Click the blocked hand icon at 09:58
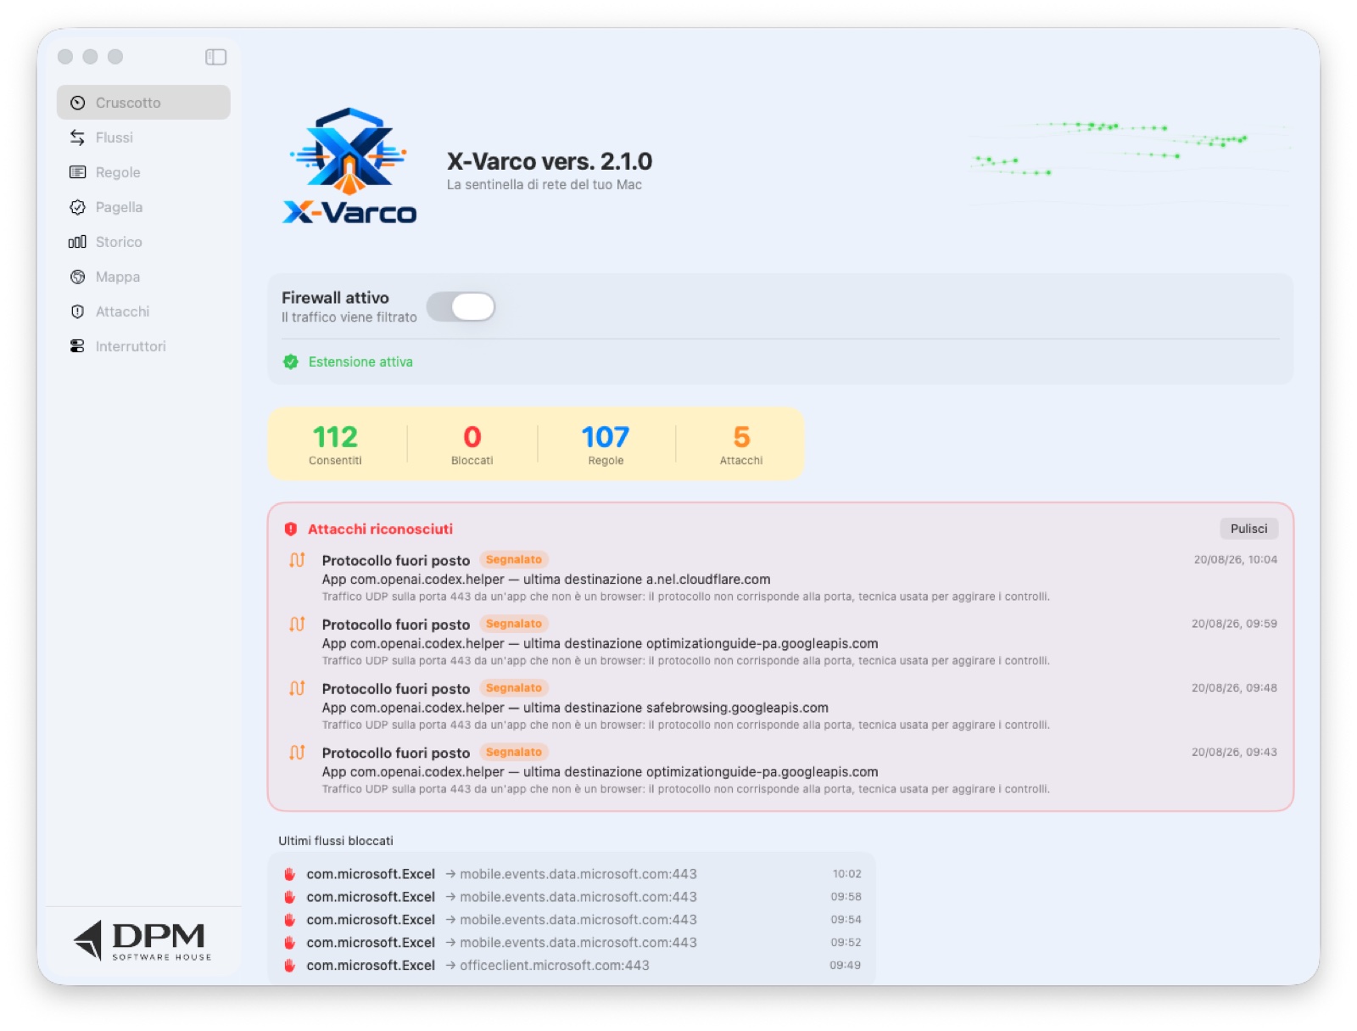This screenshot has height=1031, width=1357. [x=290, y=897]
